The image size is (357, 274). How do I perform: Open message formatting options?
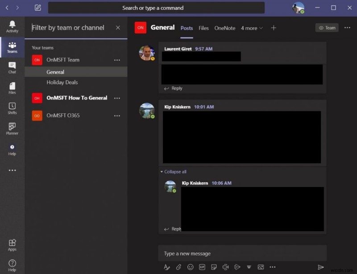(167, 266)
